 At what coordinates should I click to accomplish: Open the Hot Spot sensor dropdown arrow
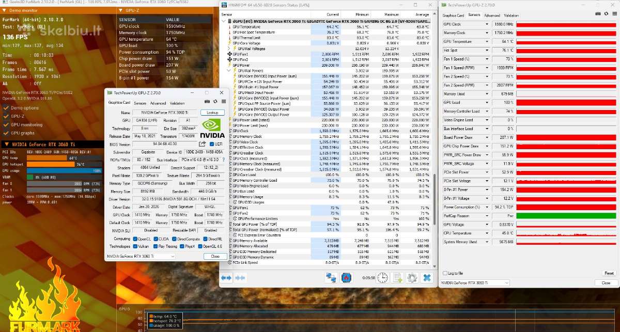coord(487,51)
